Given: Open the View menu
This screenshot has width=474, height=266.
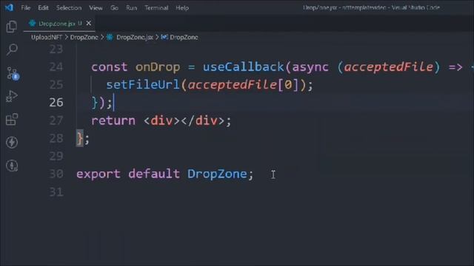Looking at the screenshot, I should click(x=96, y=8).
